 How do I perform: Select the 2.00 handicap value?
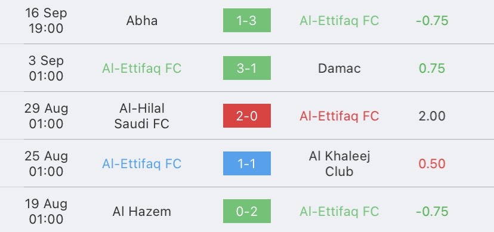(432, 116)
